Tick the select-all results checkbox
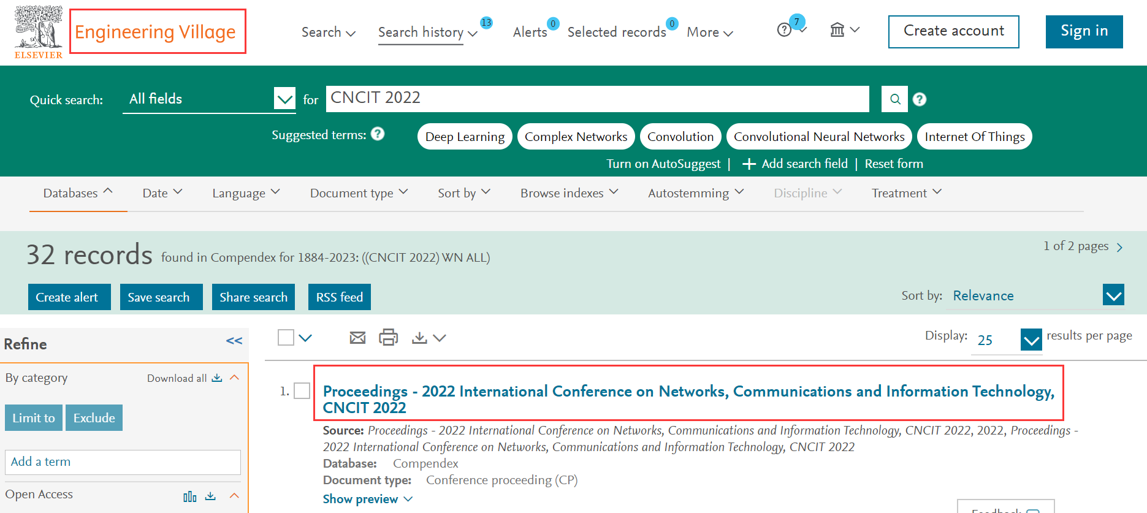The image size is (1147, 513). pos(286,338)
